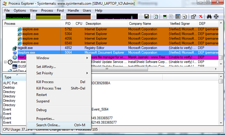Choose Set Affinity... from context menu
The height and width of the screenshot is (135, 225).
(x=59, y=67)
